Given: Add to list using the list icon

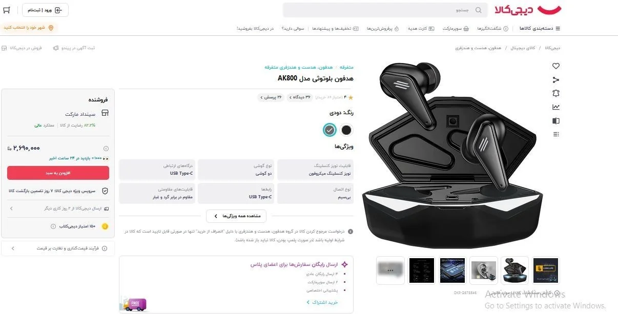Looking at the screenshot, I should point(556,134).
